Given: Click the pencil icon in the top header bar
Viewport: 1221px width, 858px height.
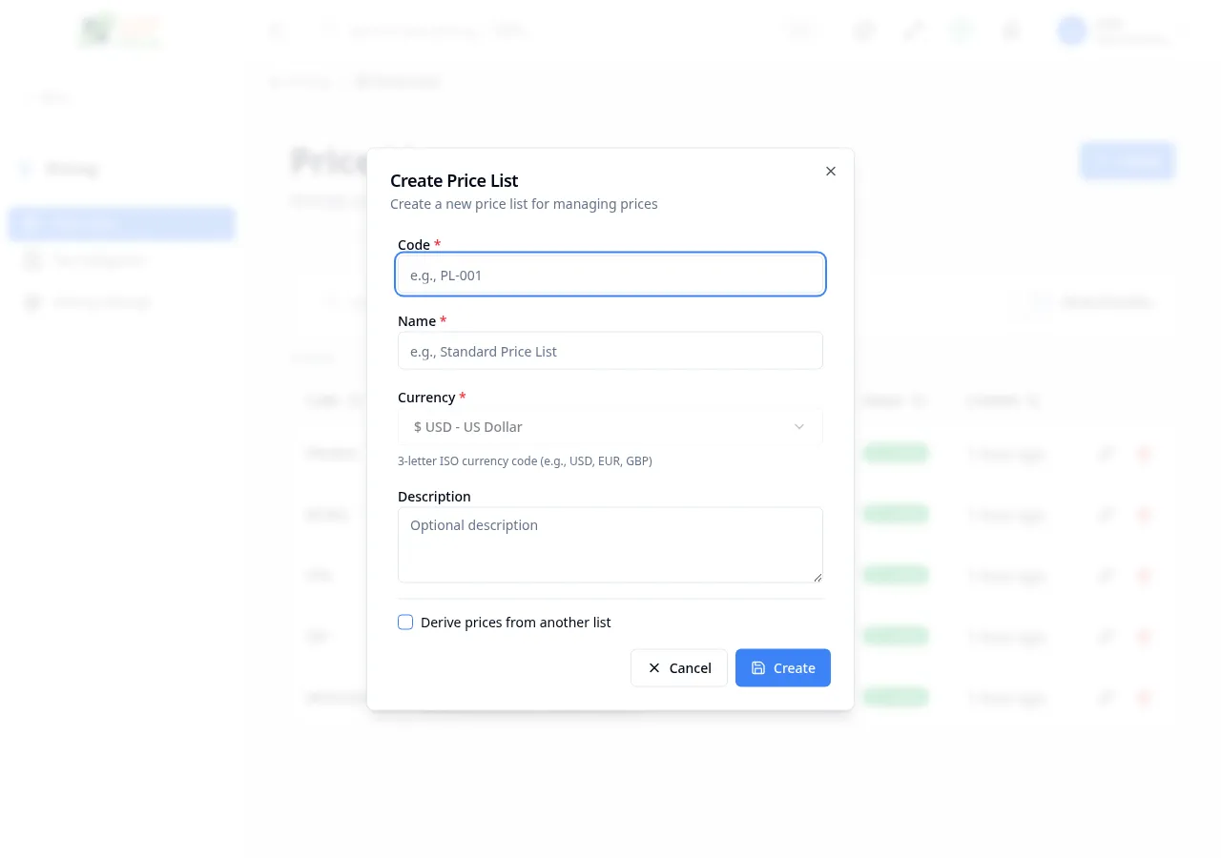Looking at the screenshot, I should coord(913,31).
